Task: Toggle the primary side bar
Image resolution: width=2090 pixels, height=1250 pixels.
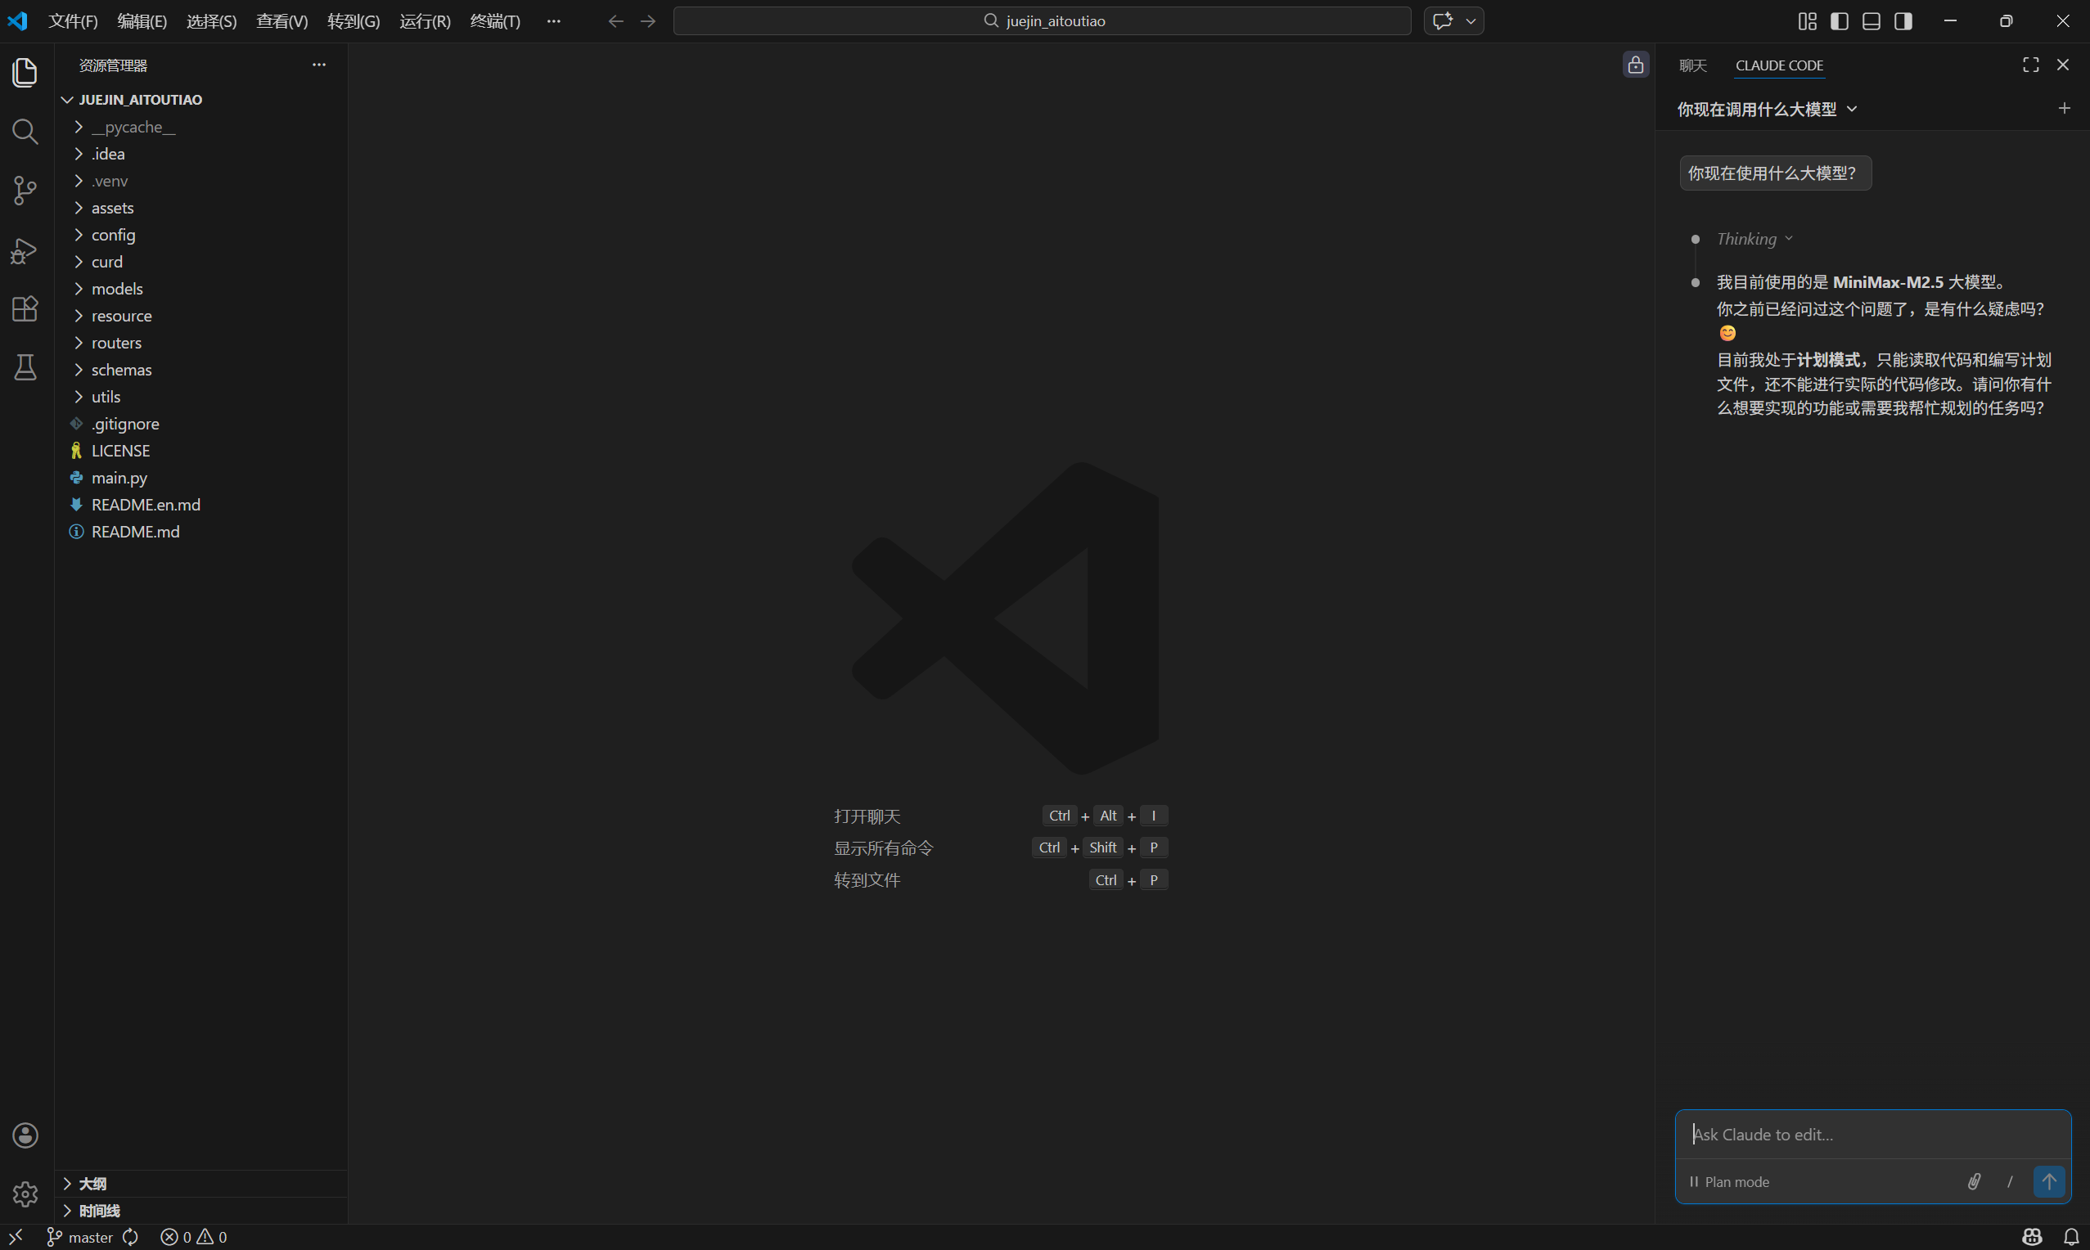Action: pos(1840,21)
